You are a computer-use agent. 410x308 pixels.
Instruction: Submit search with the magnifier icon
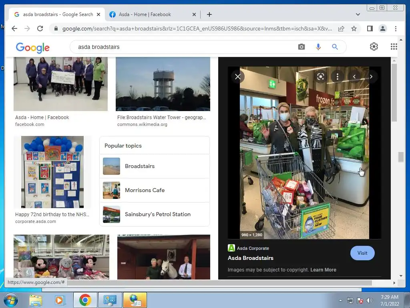coord(335,47)
